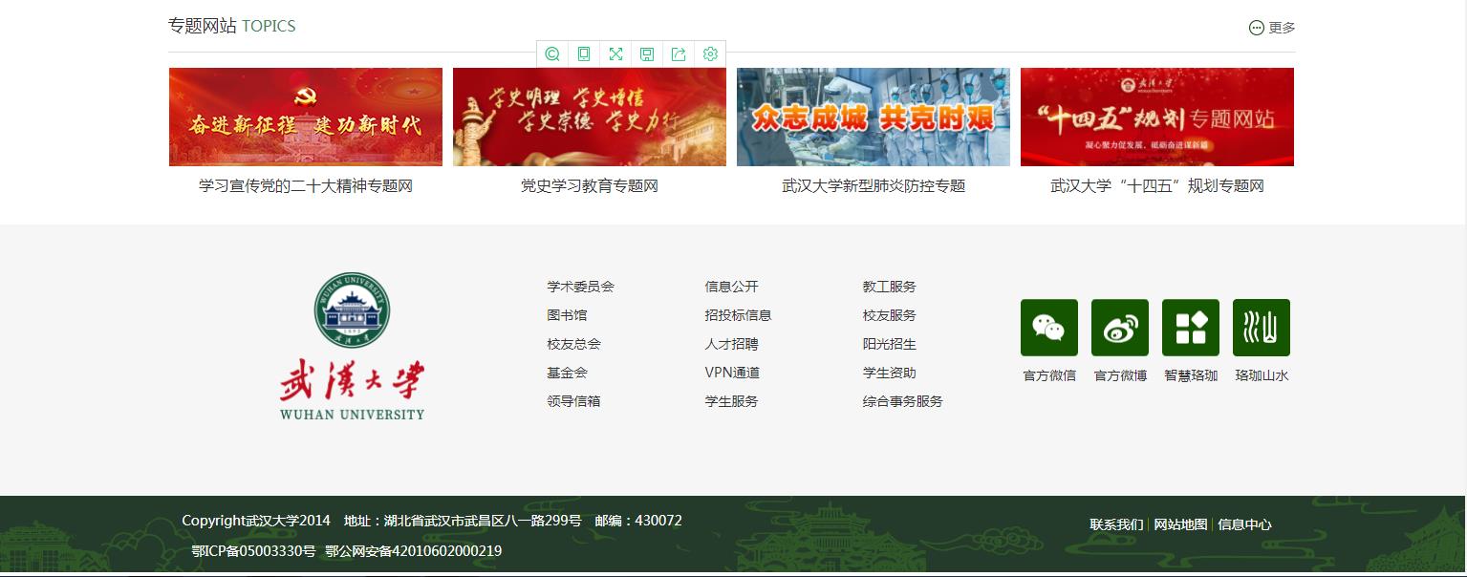Click the 鄂公网安备42010602000219 record text
The image size is (1467, 577).
(x=414, y=551)
